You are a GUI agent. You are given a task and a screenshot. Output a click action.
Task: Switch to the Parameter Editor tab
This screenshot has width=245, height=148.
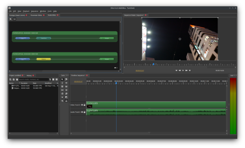tap(36, 15)
